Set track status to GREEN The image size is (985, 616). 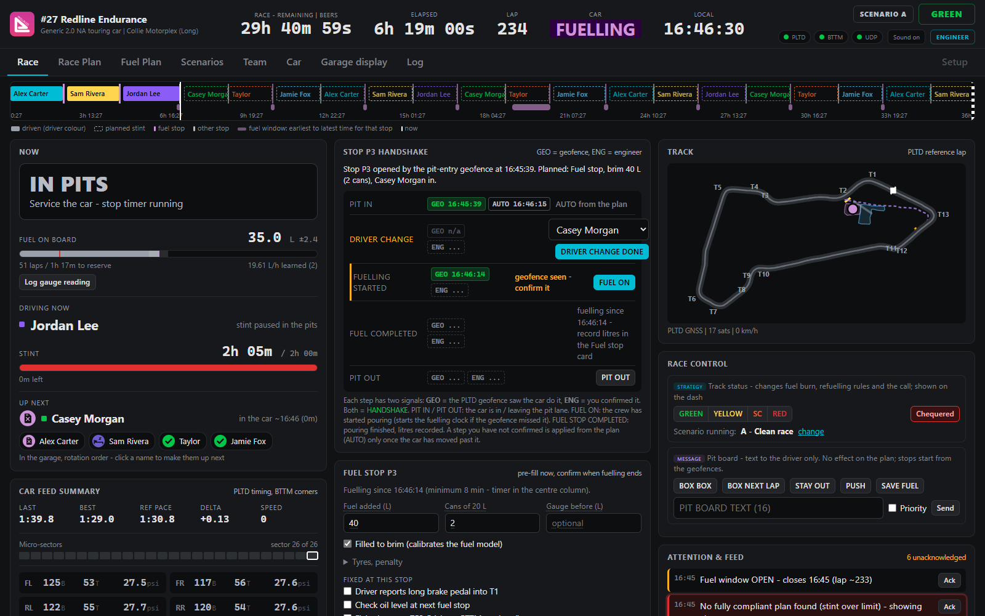coord(691,414)
